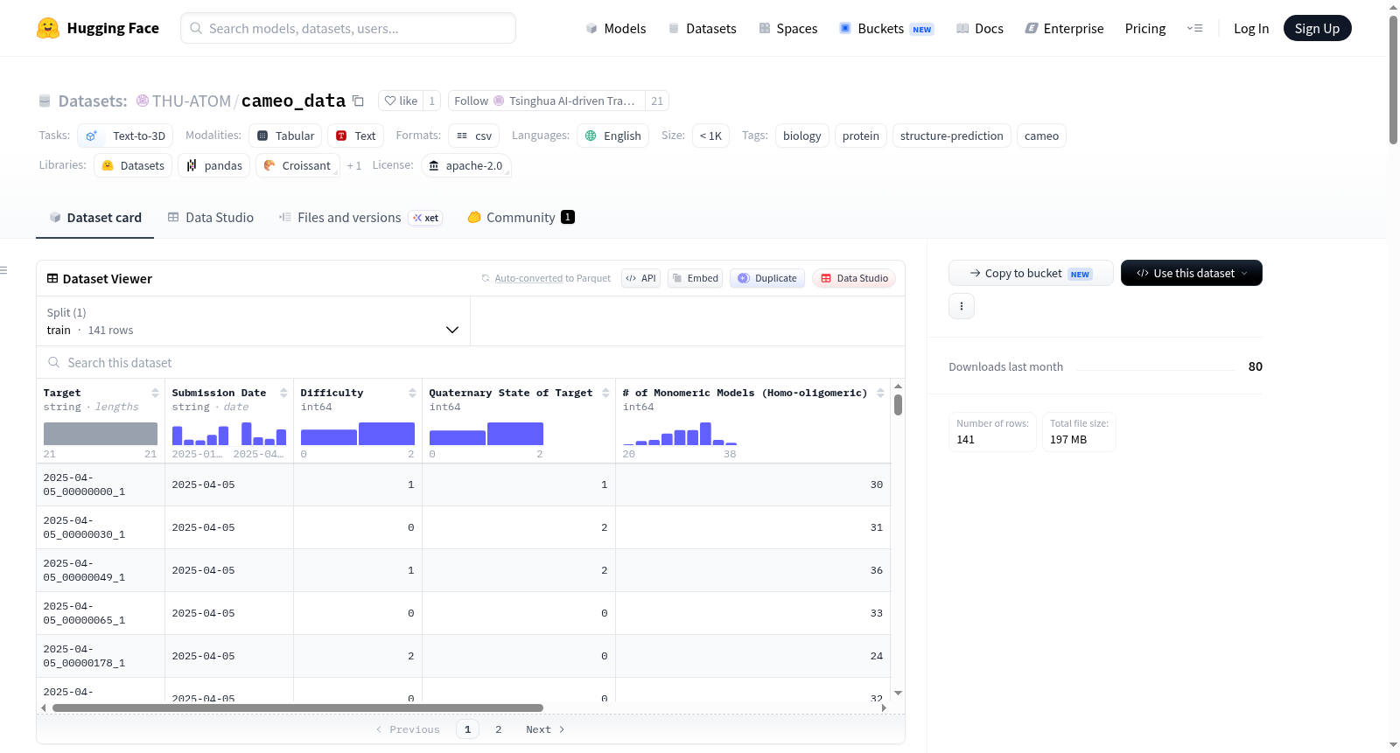Click the left sidebar hamburger icon
Screen dimensions: 1400x753
click(x=3, y=270)
